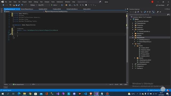Viewport: 171px width, 96px height.
Task: Toggle pin on DataRepository.cs tab
Action: tap(17, 9)
